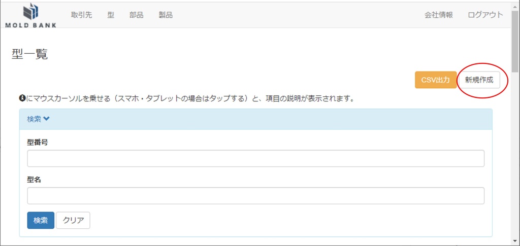
Task: Export the list with CSV出力
Action: click(x=435, y=80)
